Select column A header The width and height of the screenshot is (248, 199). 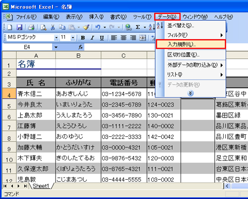click(36, 56)
